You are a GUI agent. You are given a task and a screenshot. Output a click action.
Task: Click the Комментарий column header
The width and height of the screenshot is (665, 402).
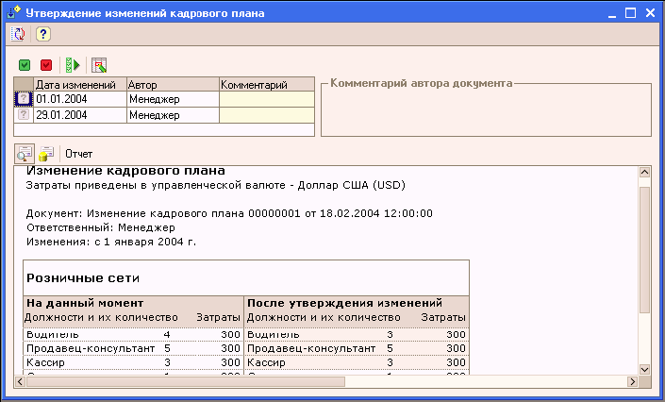[266, 84]
